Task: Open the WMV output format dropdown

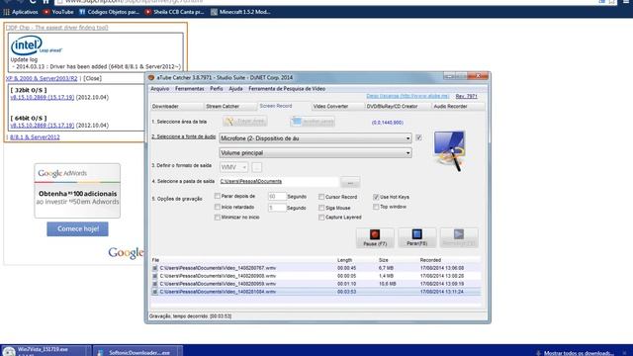Action: point(233,167)
